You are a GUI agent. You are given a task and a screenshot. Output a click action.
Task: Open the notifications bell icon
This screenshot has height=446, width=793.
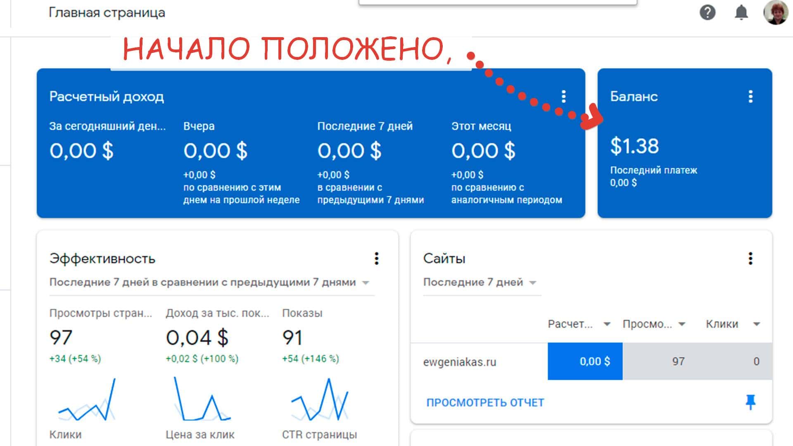click(x=741, y=12)
